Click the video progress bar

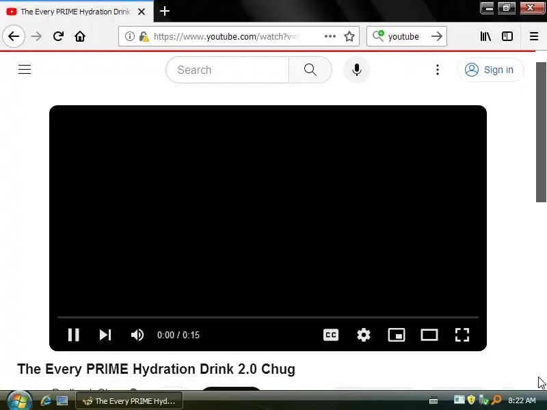tap(268, 317)
